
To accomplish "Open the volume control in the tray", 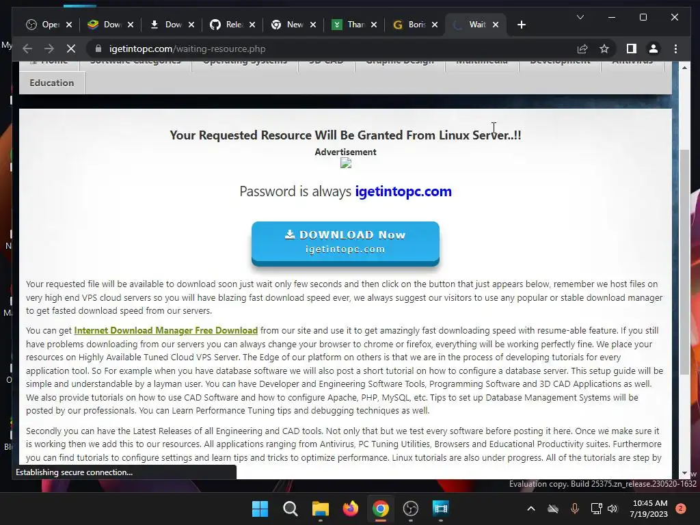I will [612, 509].
